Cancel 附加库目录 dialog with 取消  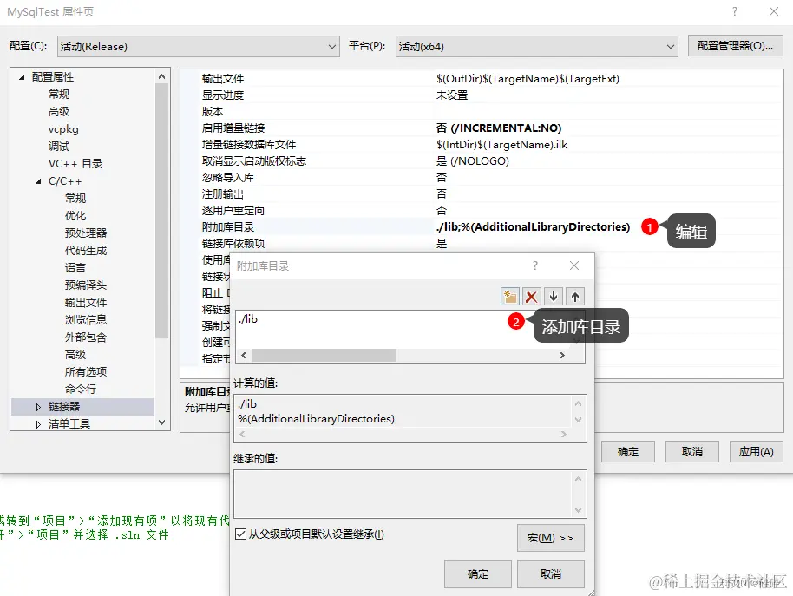[551, 574]
